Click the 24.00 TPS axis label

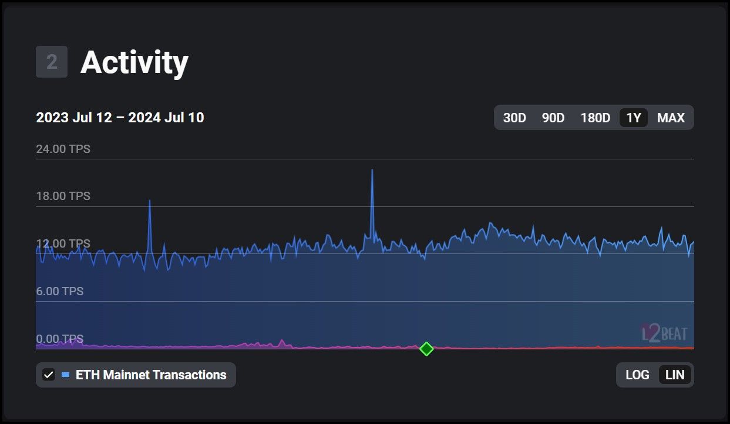click(x=63, y=149)
